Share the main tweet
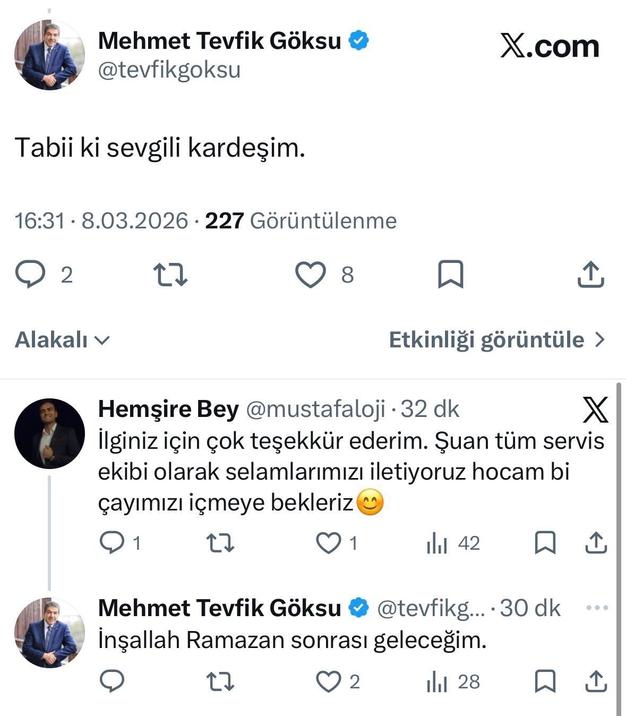Screen dimensions: 626x716 [x=590, y=275]
